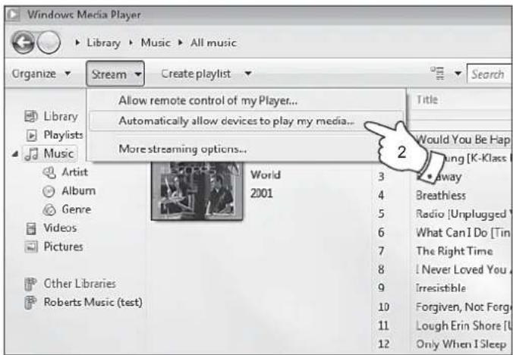The height and width of the screenshot is (355, 513).
Task: Select Pictures in the navigation tree
Action: [x=63, y=247]
